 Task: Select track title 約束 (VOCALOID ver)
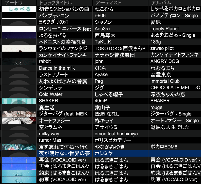pos(62,180)
